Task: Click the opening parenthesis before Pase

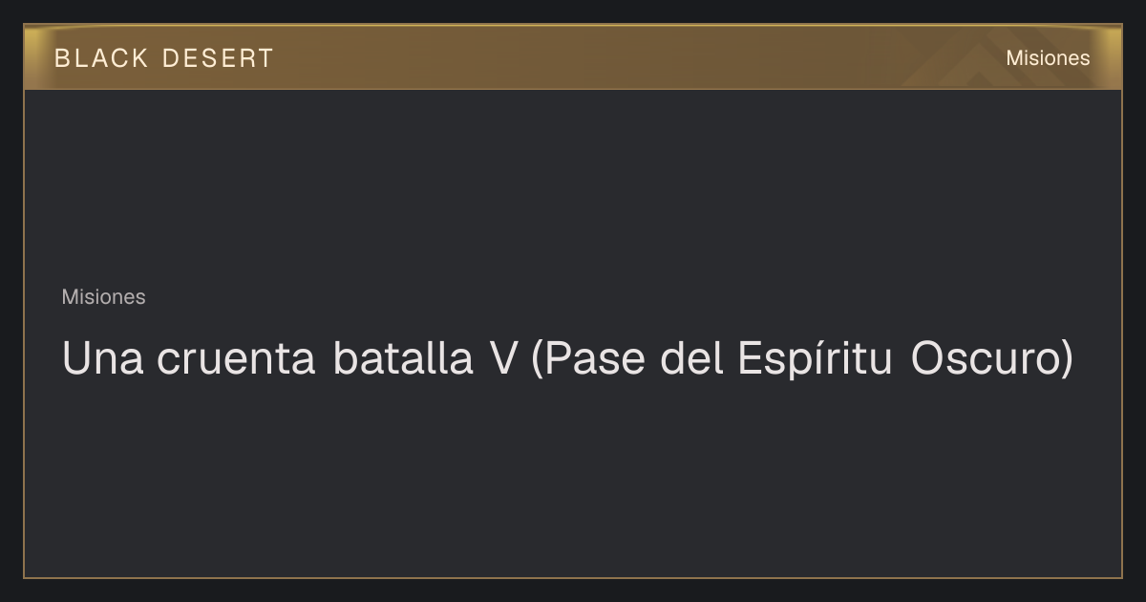Action: pos(537,360)
